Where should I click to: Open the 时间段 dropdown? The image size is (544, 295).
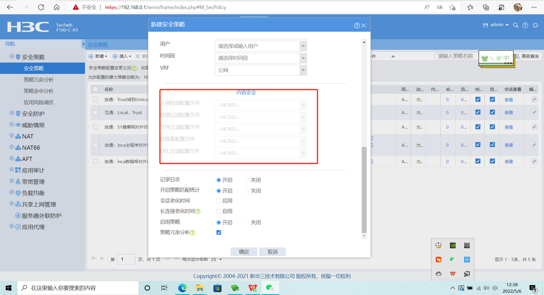(303, 58)
